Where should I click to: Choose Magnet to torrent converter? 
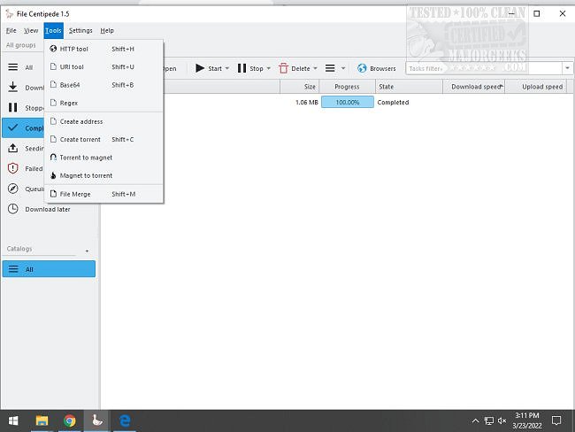tap(86, 175)
